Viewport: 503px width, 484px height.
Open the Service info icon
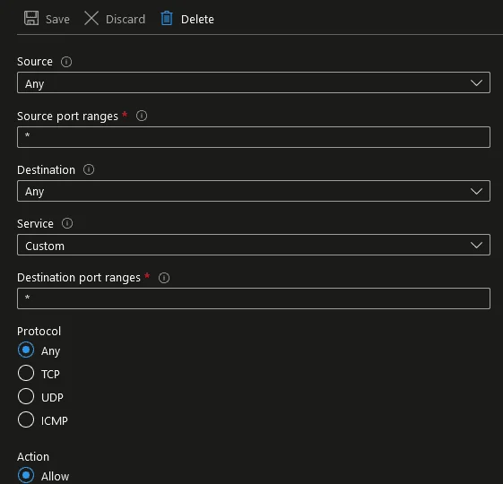[x=67, y=223]
